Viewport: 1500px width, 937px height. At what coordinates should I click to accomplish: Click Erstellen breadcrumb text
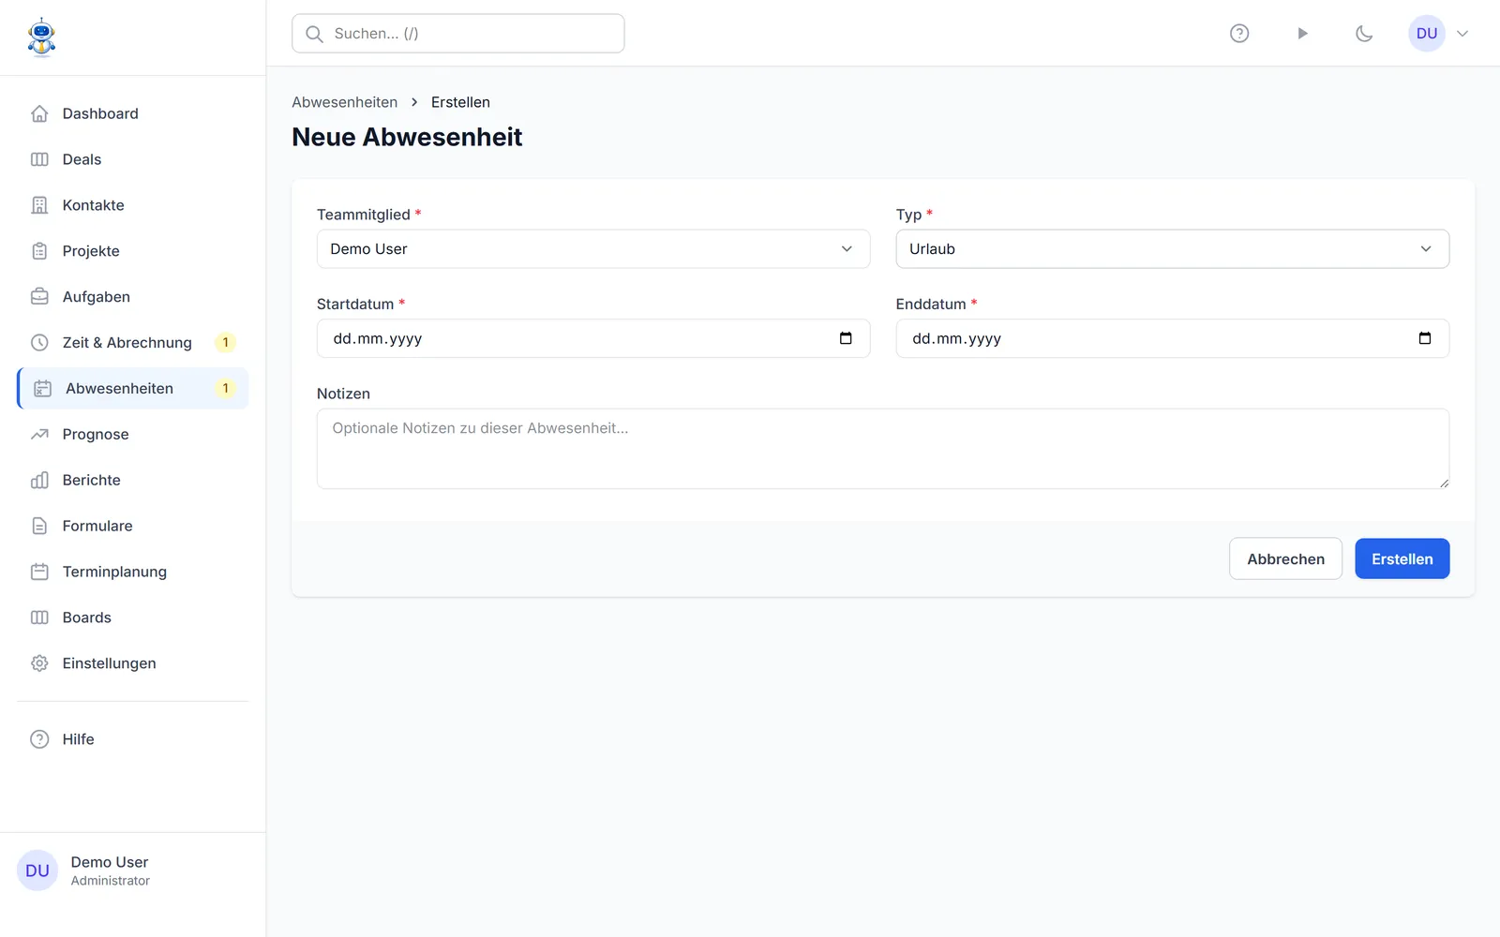pyautogui.click(x=460, y=102)
